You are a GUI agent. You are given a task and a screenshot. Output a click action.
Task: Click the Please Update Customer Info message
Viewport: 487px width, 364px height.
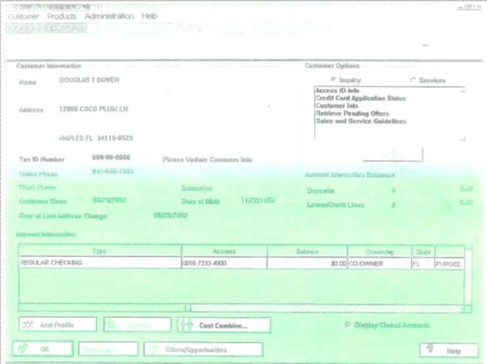point(207,160)
